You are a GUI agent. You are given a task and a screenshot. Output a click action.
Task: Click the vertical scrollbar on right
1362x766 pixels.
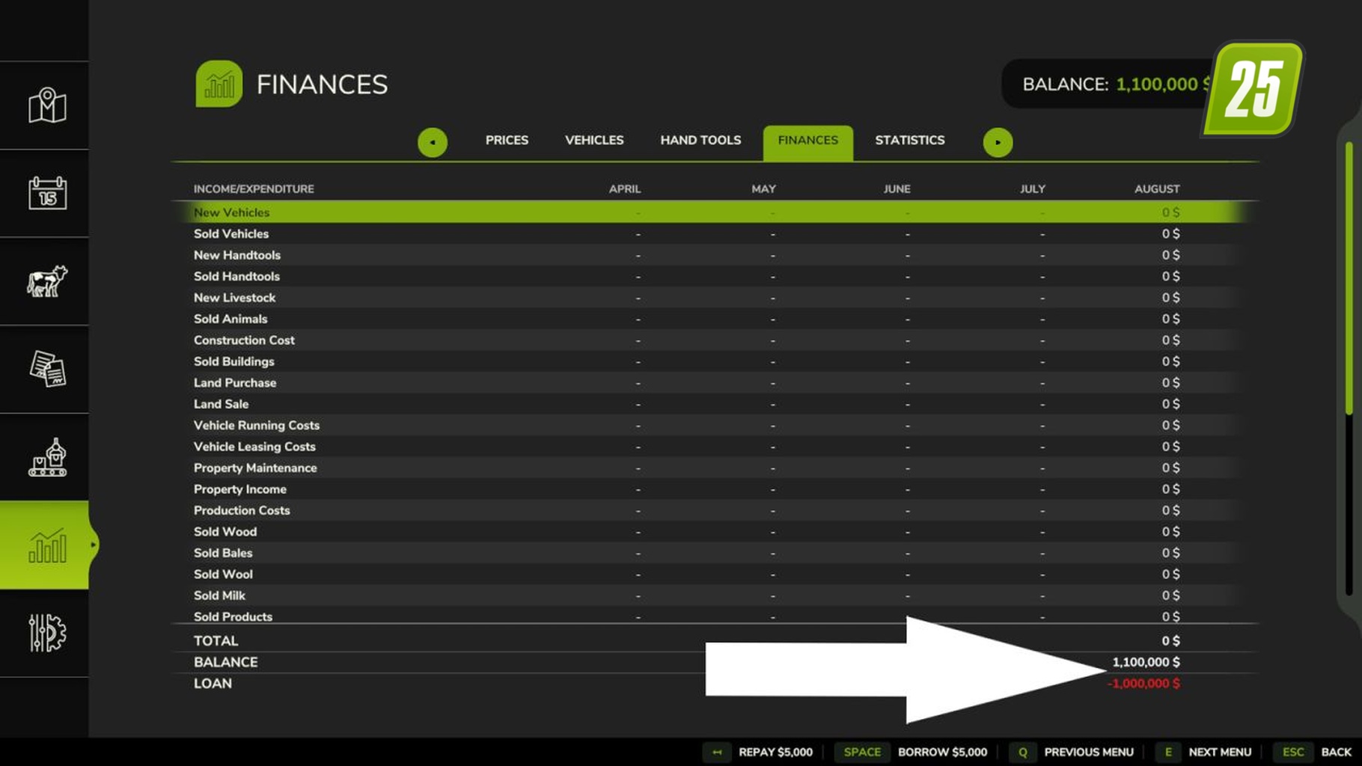[1349, 278]
